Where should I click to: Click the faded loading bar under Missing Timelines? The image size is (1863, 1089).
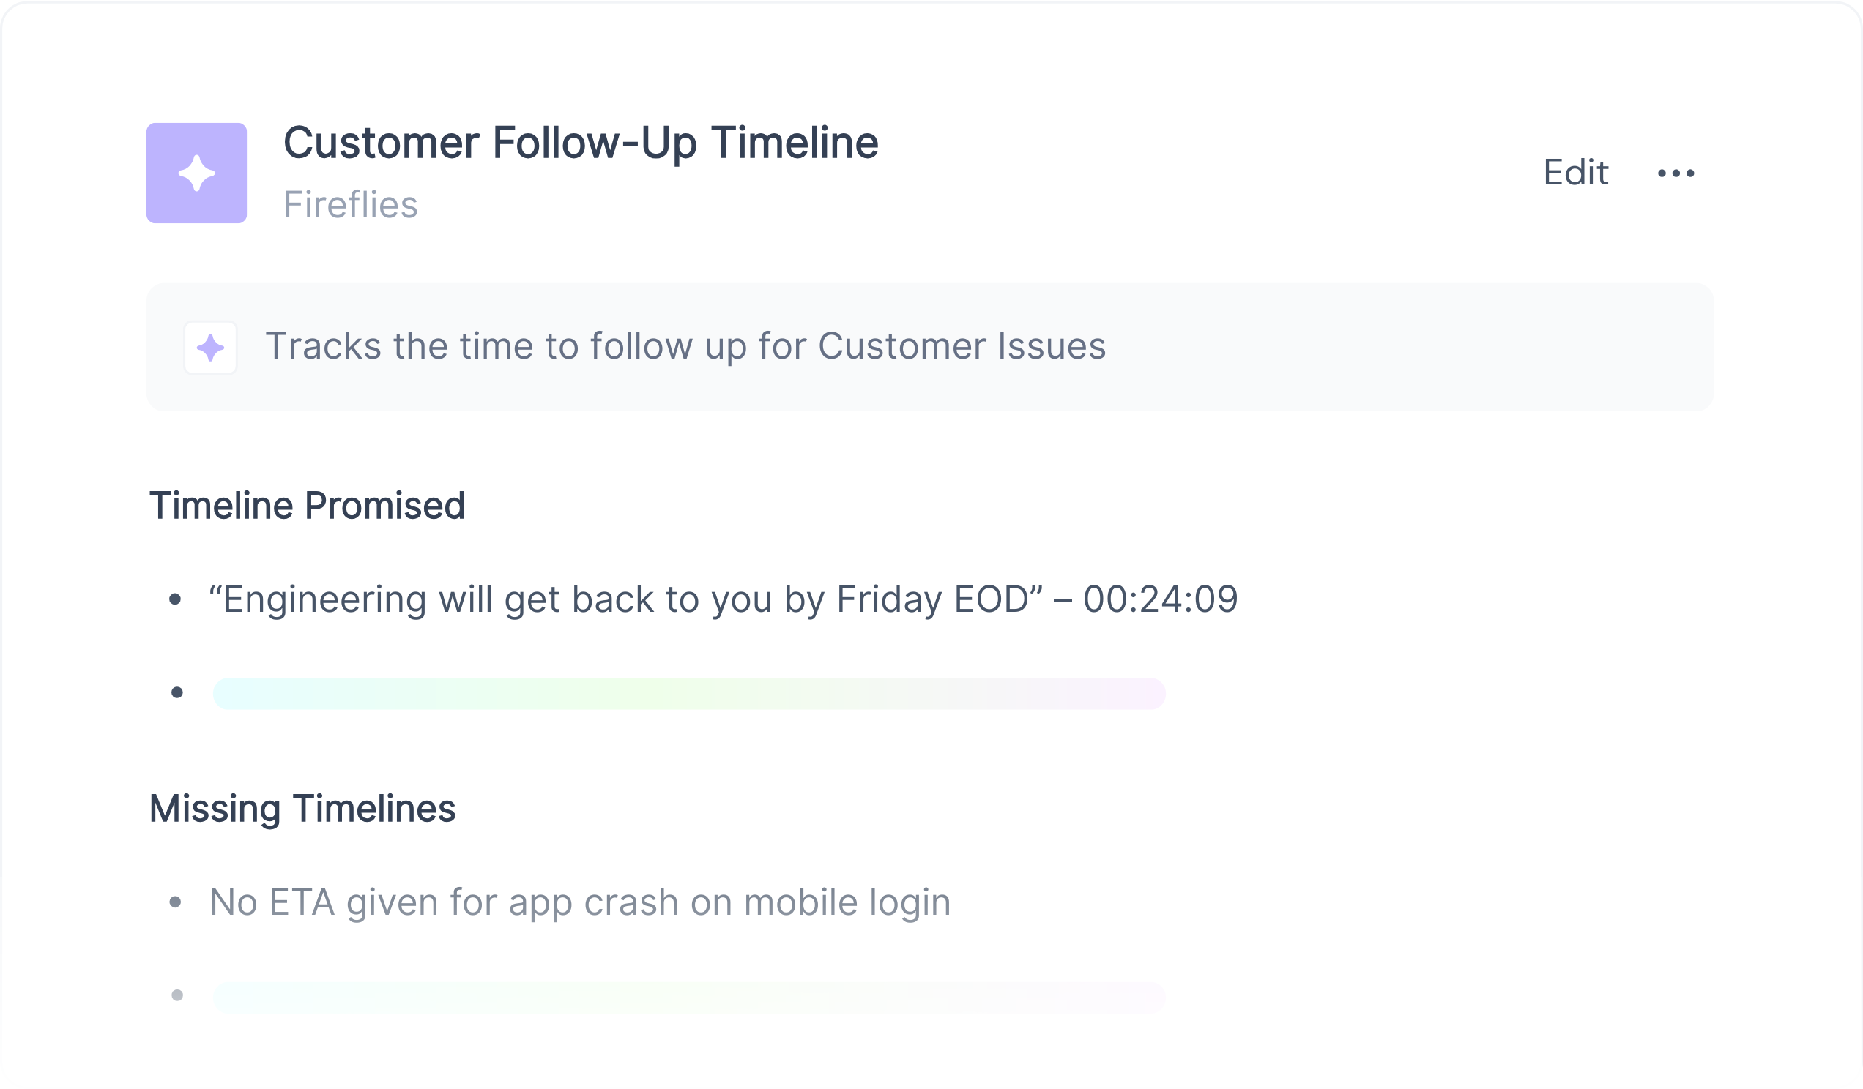tap(688, 997)
